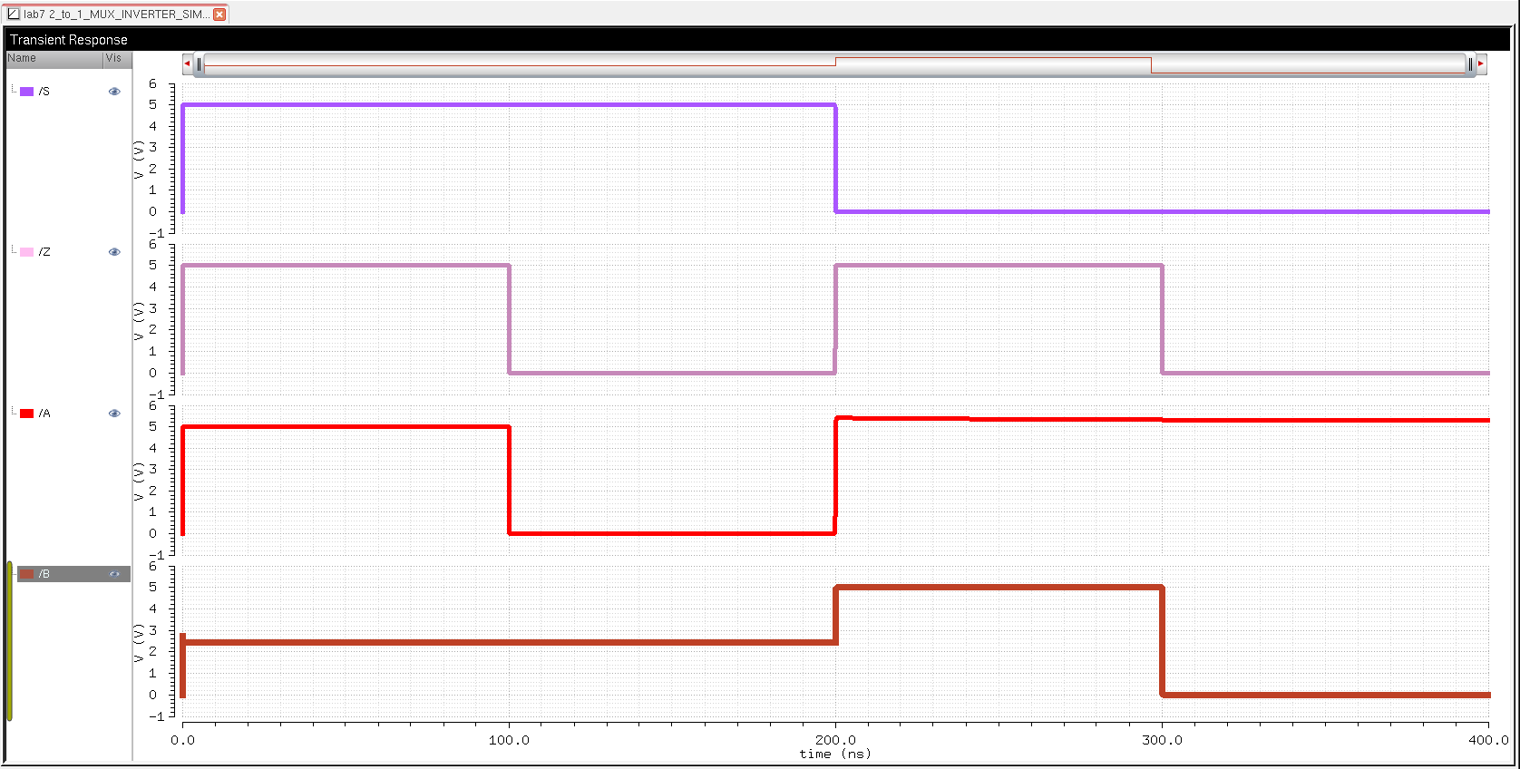Switch to the lab7 2_to_1_MUX_INVERTER_SIM tab
This screenshot has height=769, width=1520.
click(x=116, y=14)
